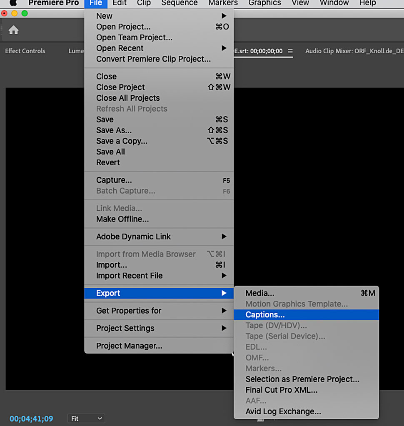Click the 00;04;41;09 timecode field

pyautogui.click(x=31, y=419)
